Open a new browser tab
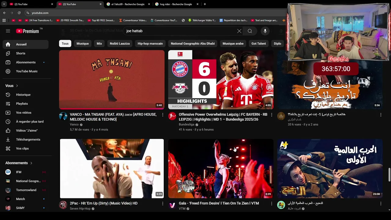Image resolution: width=391 pixels, height=220 pixels. pyautogui.click(x=205, y=4)
